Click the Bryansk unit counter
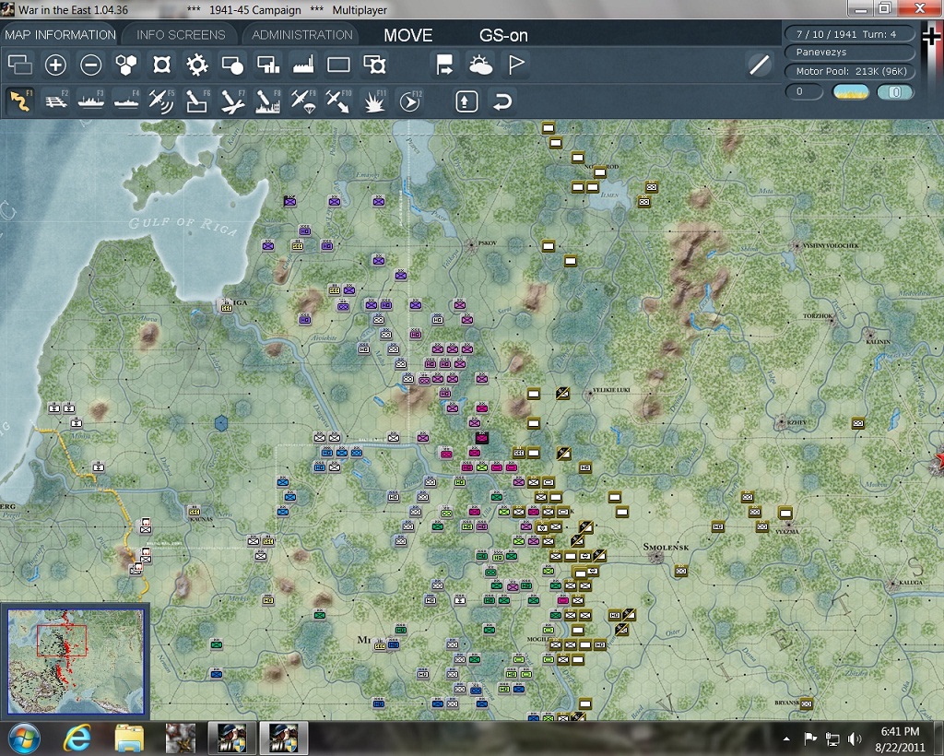 point(806,703)
